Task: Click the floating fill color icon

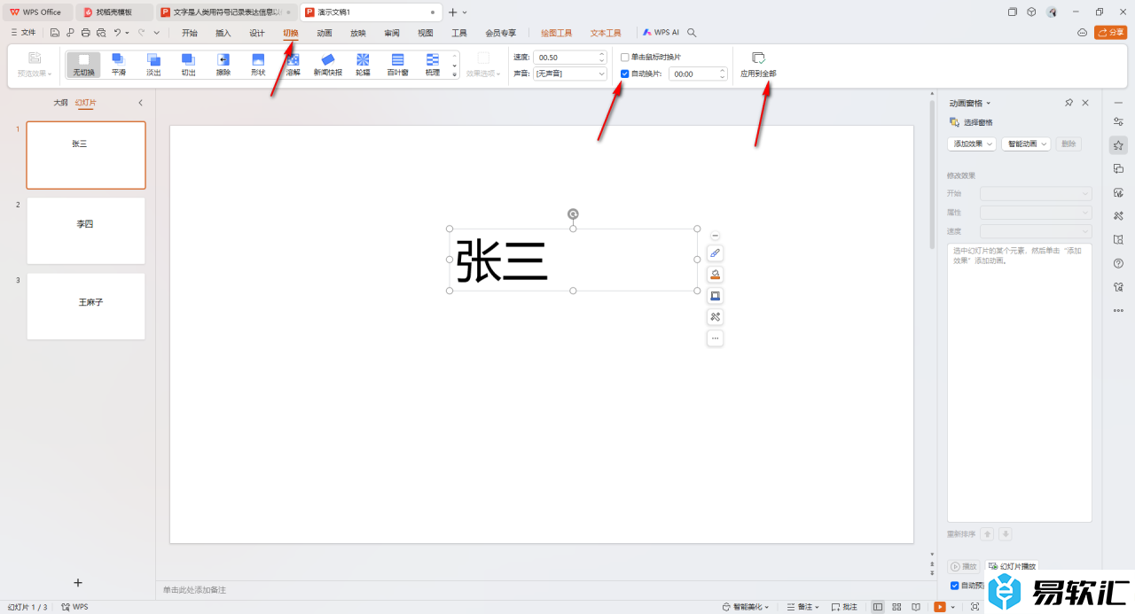Action: pos(716,275)
